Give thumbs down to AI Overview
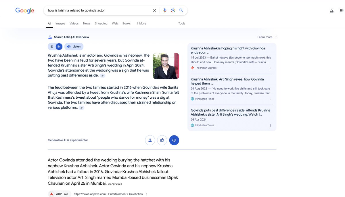The width and height of the screenshot is (345, 197). (x=174, y=140)
